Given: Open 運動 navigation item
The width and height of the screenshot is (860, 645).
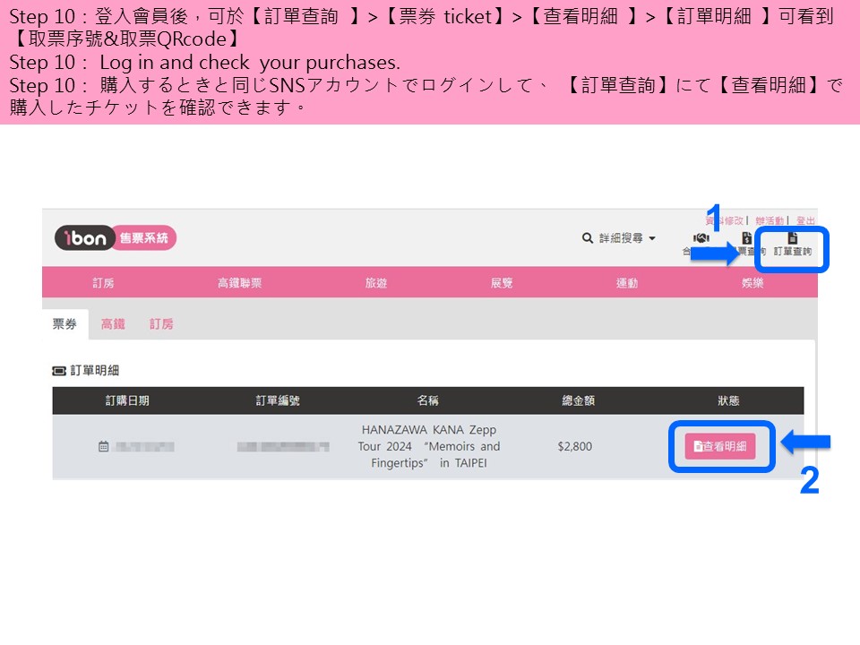Looking at the screenshot, I should (x=627, y=283).
